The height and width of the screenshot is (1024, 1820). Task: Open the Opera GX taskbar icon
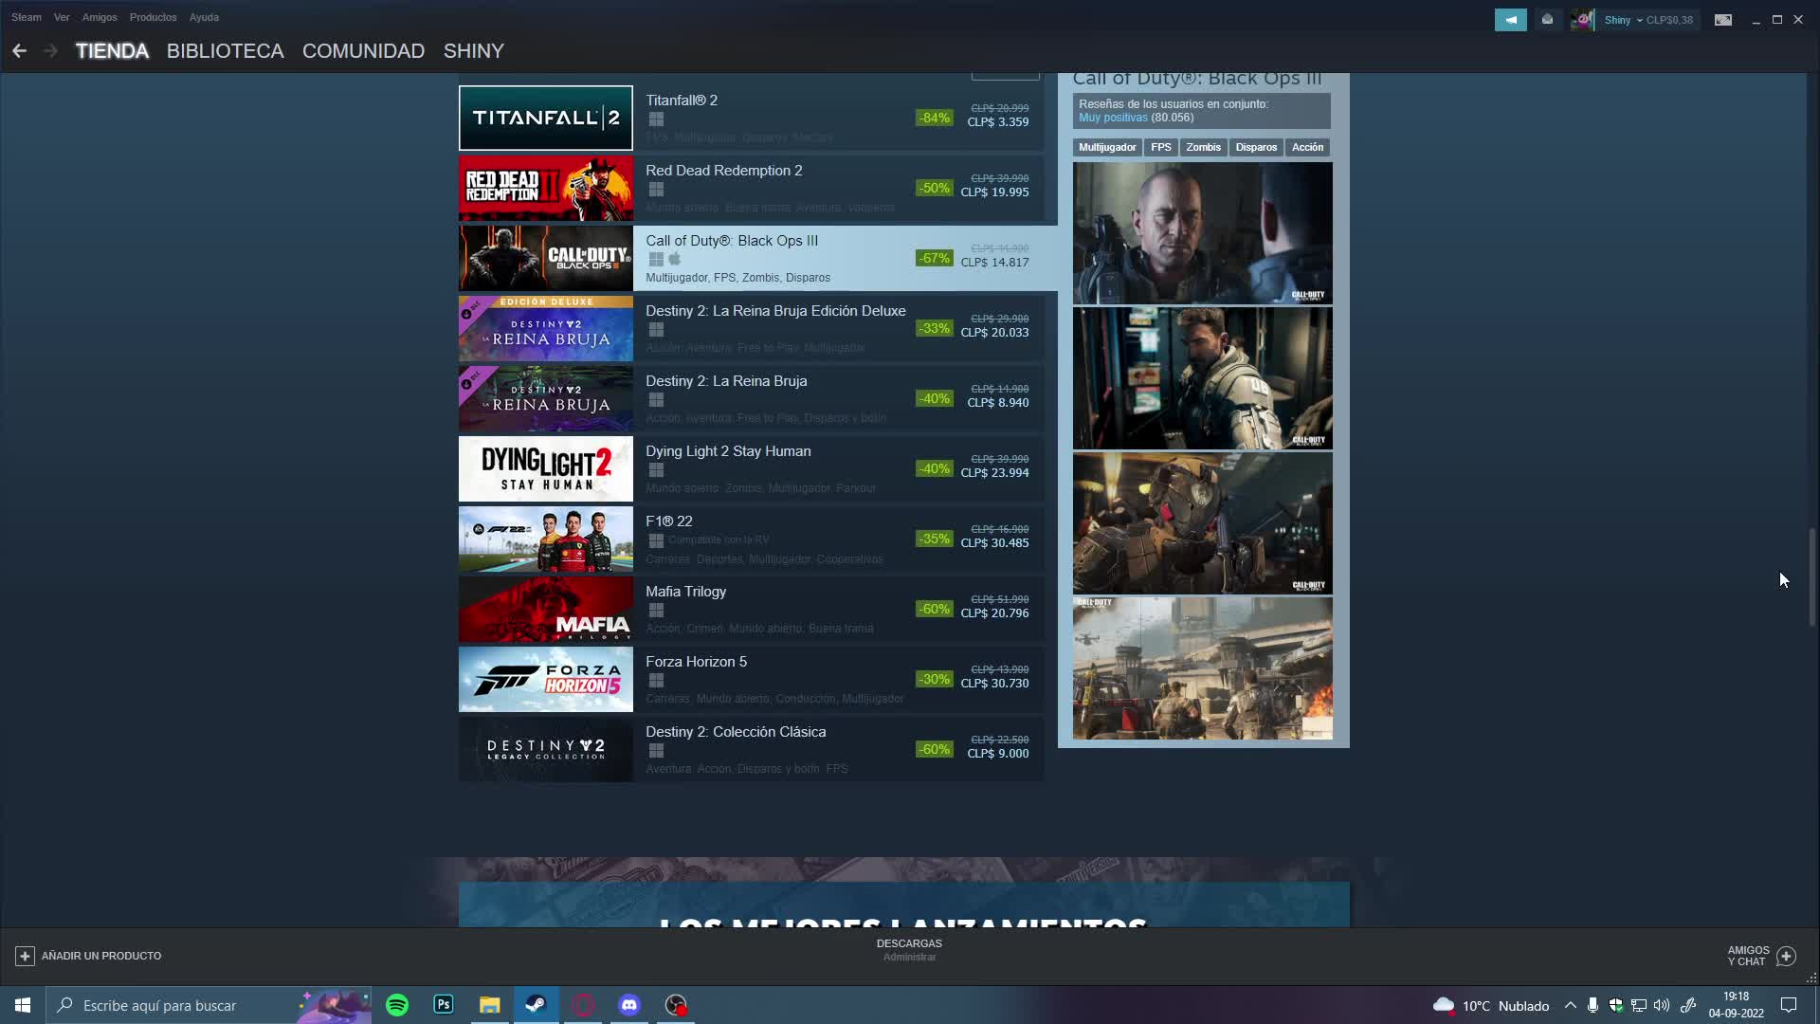(583, 1005)
